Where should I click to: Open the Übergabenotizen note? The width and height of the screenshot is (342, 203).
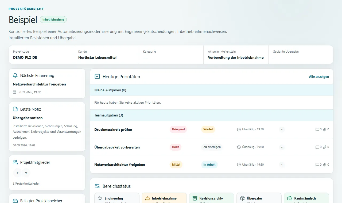pyautogui.click(x=28, y=118)
